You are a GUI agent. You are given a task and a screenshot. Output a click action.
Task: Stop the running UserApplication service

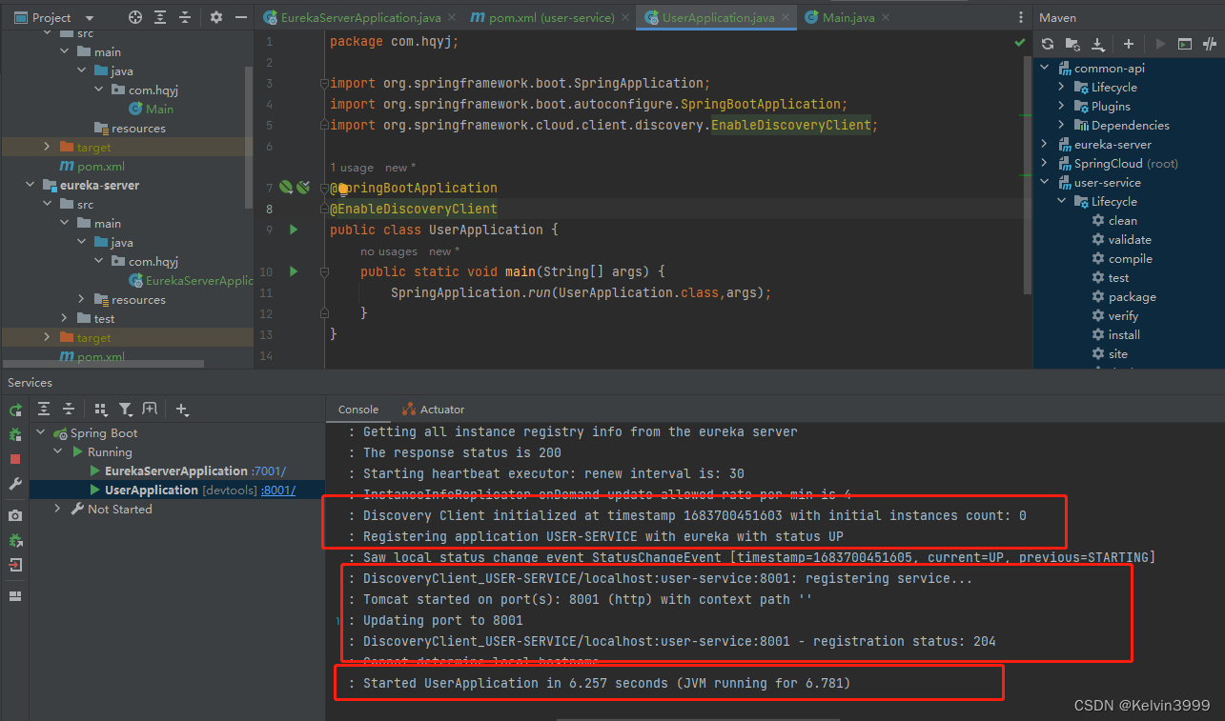pyautogui.click(x=15, y=459)
